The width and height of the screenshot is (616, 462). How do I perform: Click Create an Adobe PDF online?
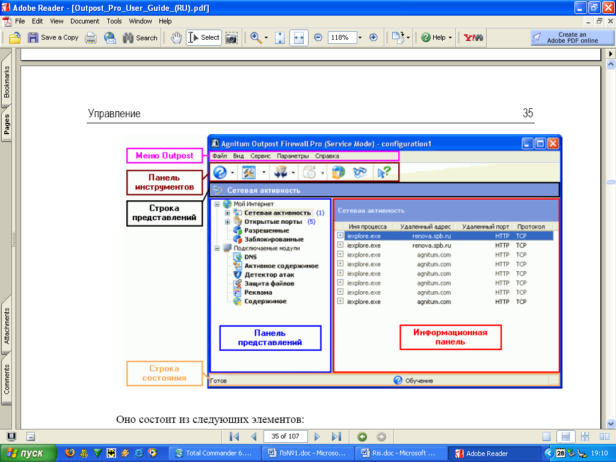coord(571,38)
